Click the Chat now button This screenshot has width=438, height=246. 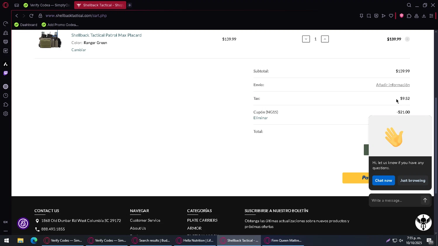tap(383, 180)
